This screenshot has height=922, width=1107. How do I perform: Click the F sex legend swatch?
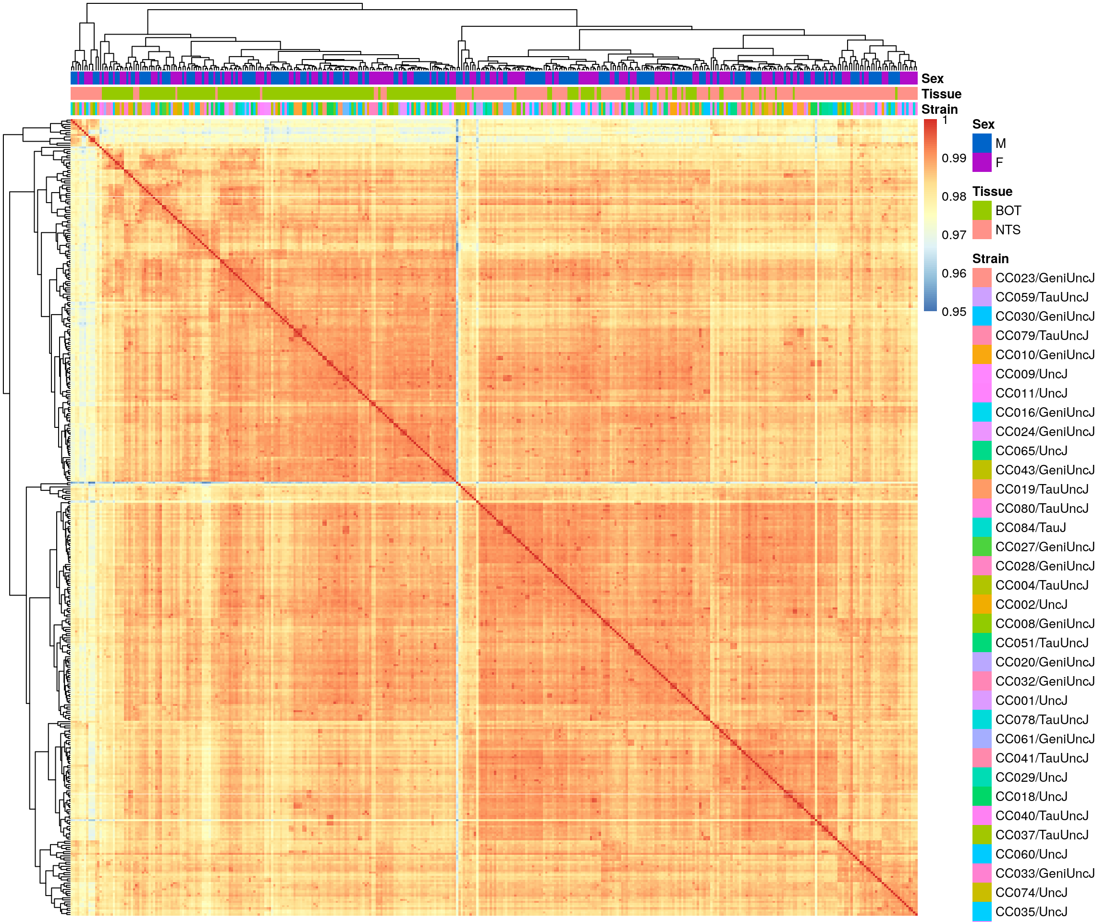pyautogui.click(x=982, y=162)
